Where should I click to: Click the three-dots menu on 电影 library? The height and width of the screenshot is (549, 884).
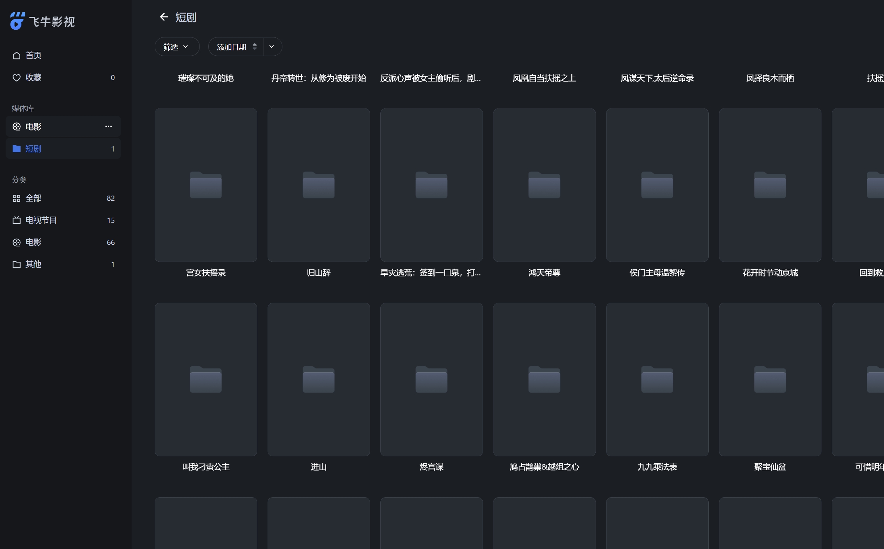tap(108, 126)
